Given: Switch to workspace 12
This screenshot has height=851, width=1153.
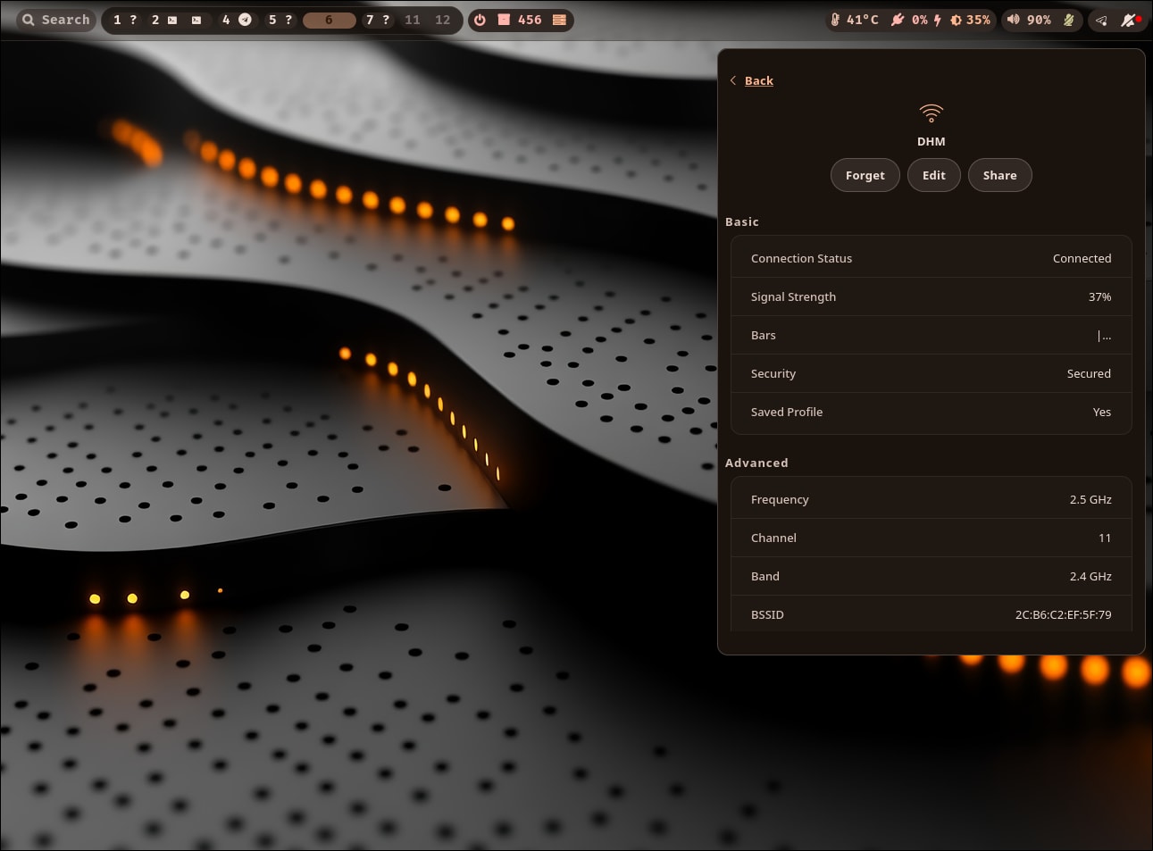Looking at the screenshot, I should [443, 20].
